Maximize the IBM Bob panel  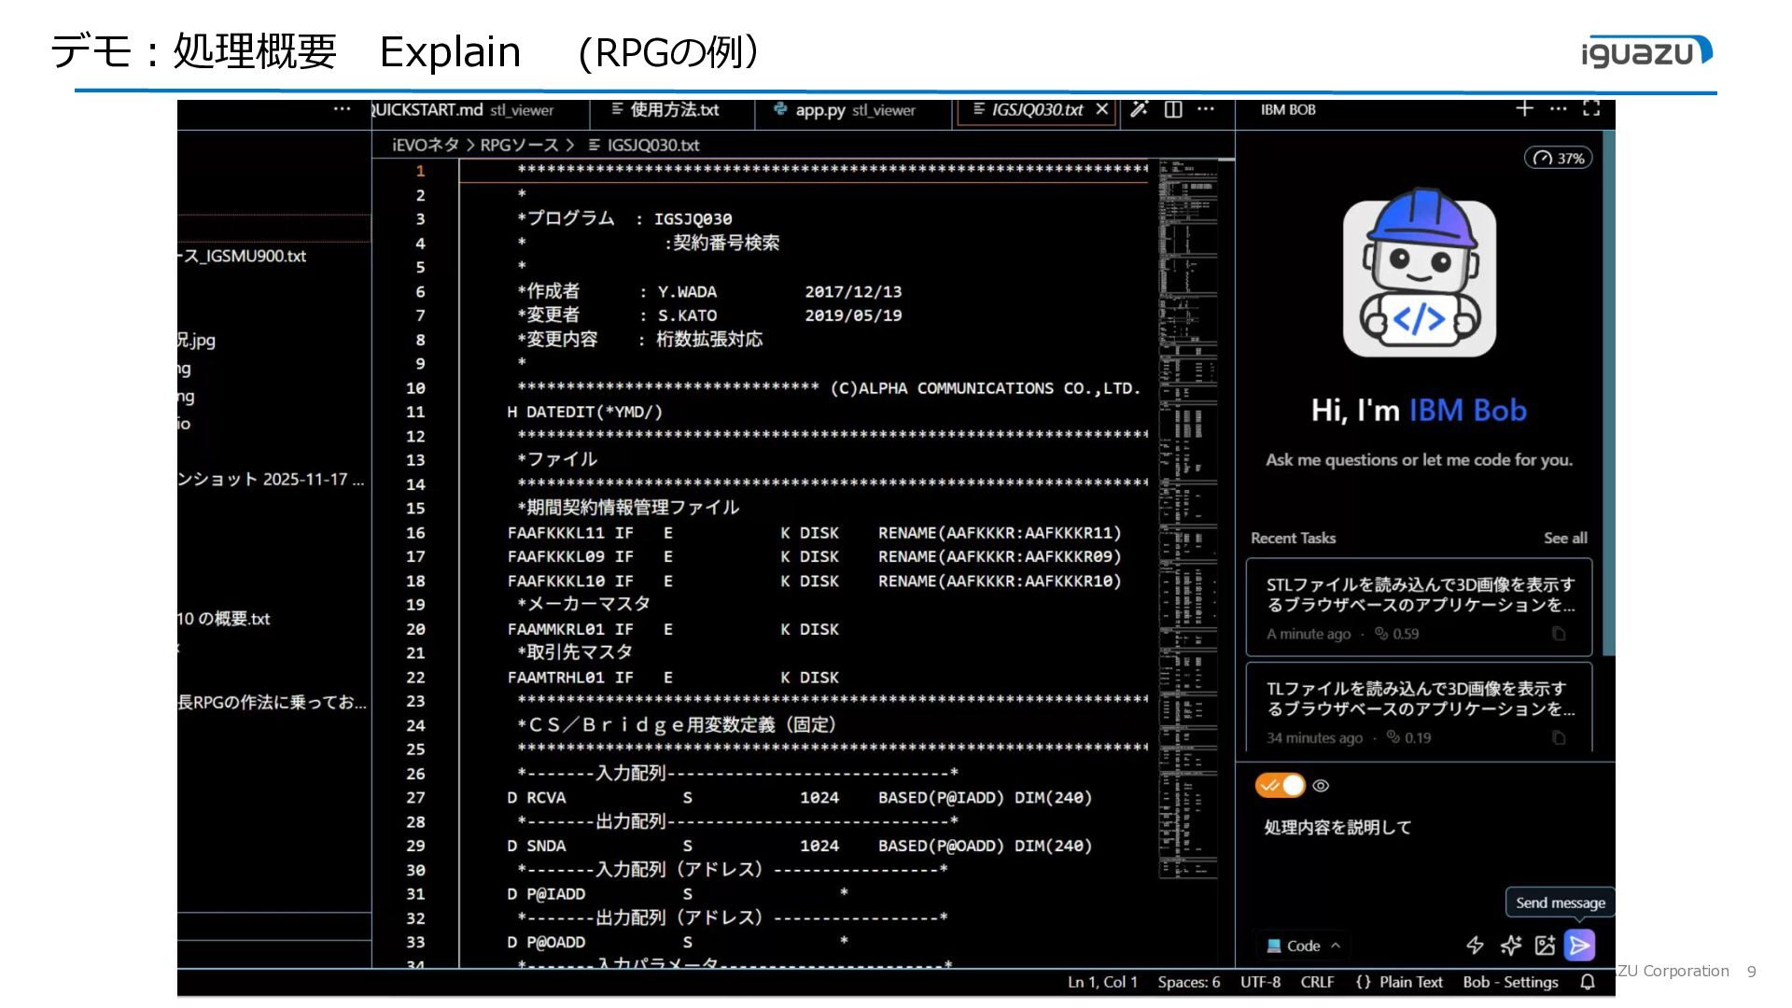1591,109
